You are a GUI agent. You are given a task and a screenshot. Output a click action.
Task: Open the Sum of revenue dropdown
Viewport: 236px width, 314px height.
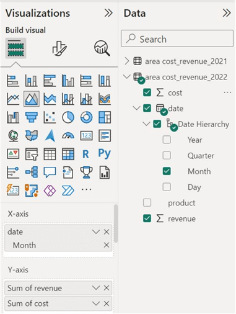(x=96, y=288)
